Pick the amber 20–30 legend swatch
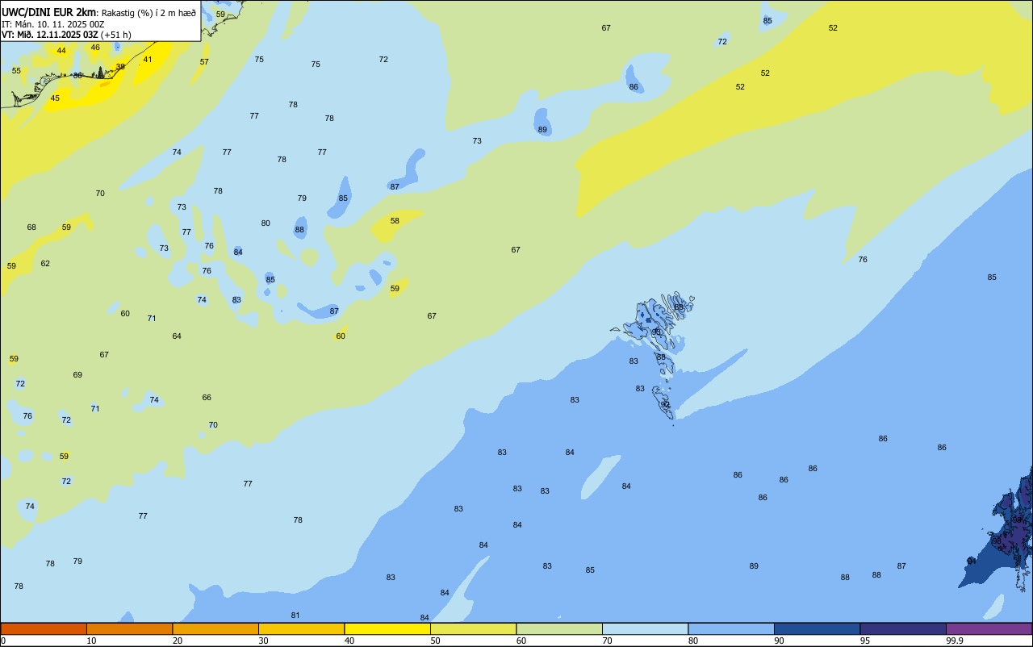 tap(215, 628)
